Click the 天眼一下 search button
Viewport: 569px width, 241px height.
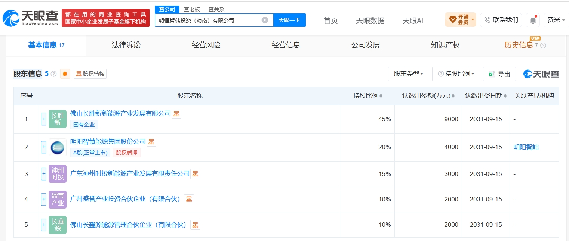click(x=289, y=20)
